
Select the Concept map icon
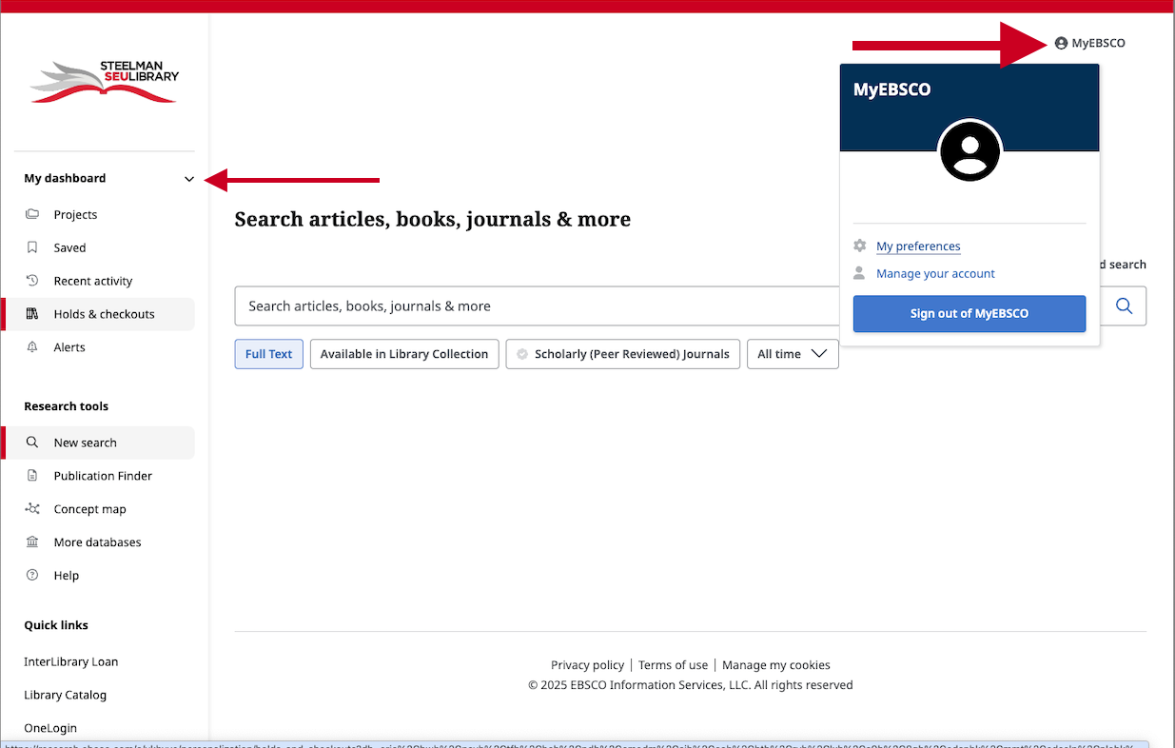point(31,508)
